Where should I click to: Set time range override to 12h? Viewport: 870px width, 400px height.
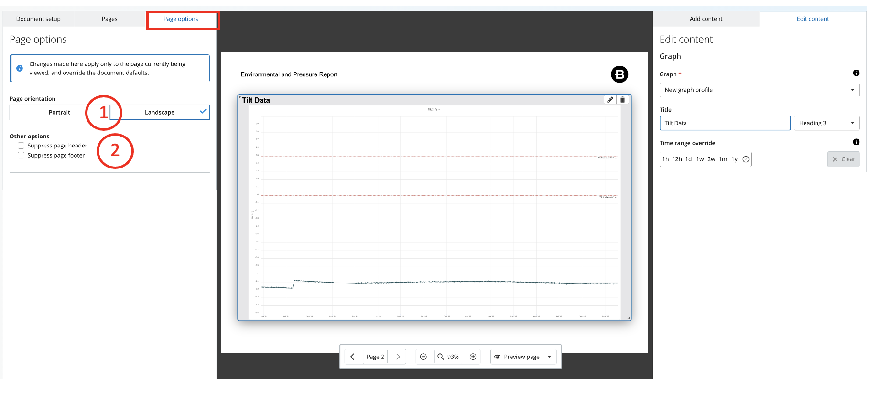(677, 159)
